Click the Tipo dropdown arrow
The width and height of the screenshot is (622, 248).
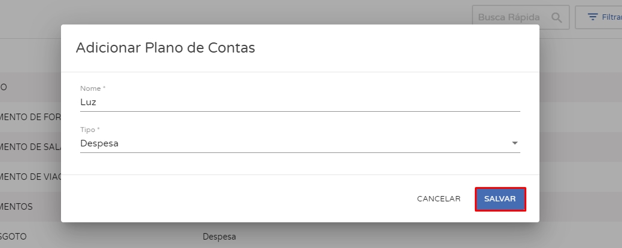pos(514,143)
